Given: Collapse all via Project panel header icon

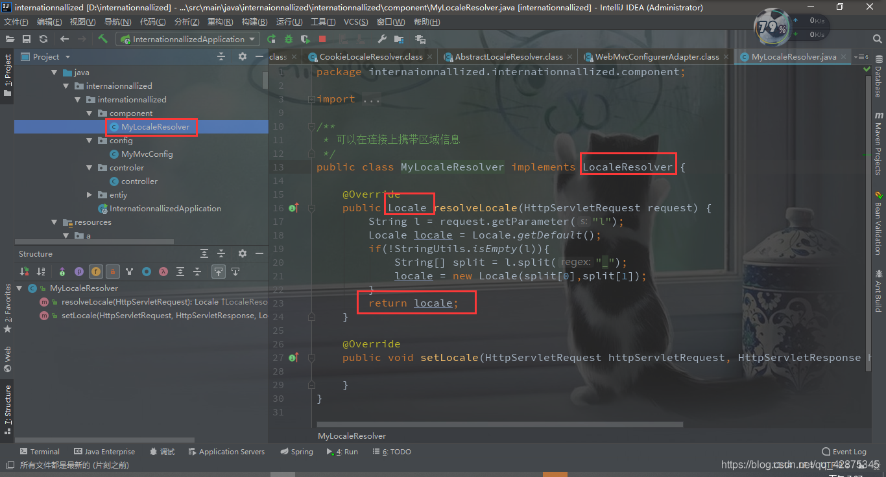Looking at the screenshot, I should click(221, 57).
